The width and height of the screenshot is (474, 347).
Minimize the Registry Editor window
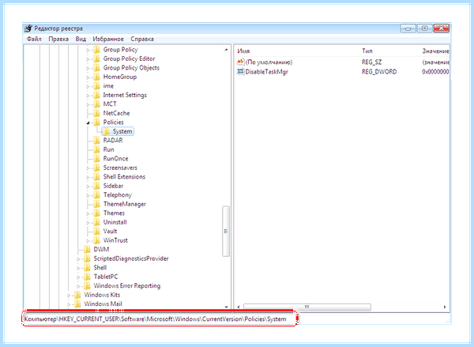(x=408, y=28)
